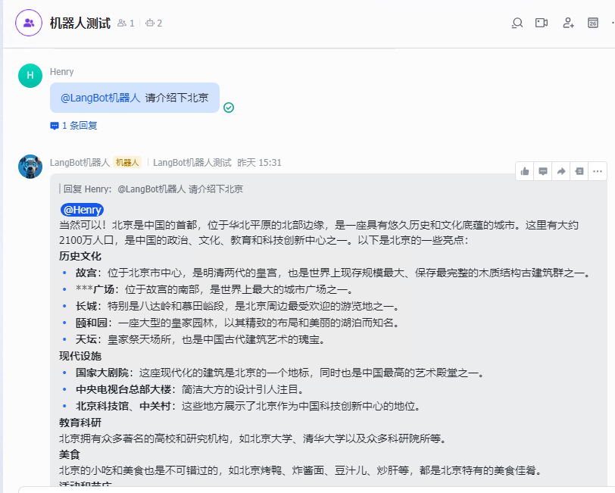
Task: Click the LangBot robot avatar
Action: coord(30,167)
